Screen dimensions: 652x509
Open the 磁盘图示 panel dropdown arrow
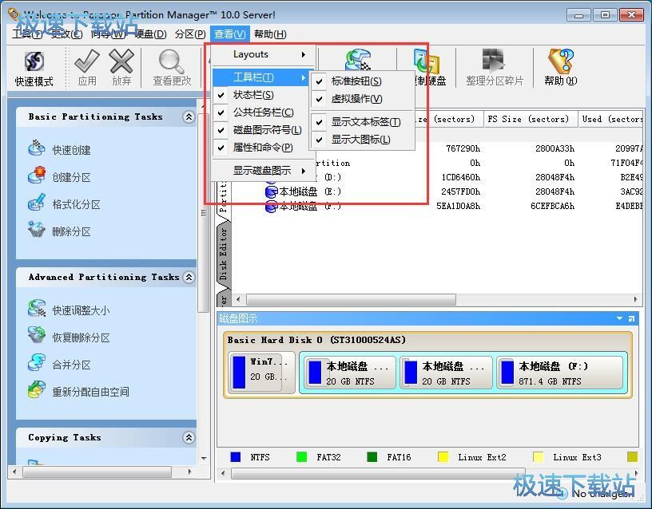619,318
